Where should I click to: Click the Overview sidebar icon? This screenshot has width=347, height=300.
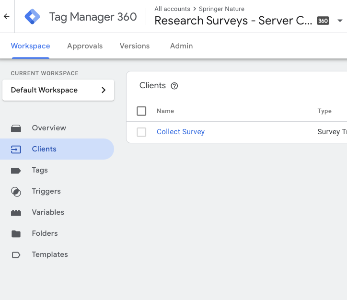pyautogui.click(x=16, y=128)
